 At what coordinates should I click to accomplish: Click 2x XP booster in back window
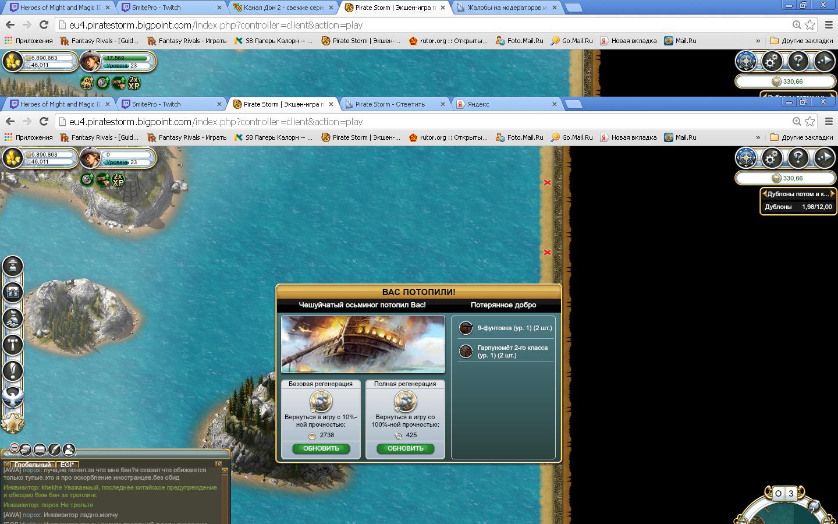click(x=134, y=83)
